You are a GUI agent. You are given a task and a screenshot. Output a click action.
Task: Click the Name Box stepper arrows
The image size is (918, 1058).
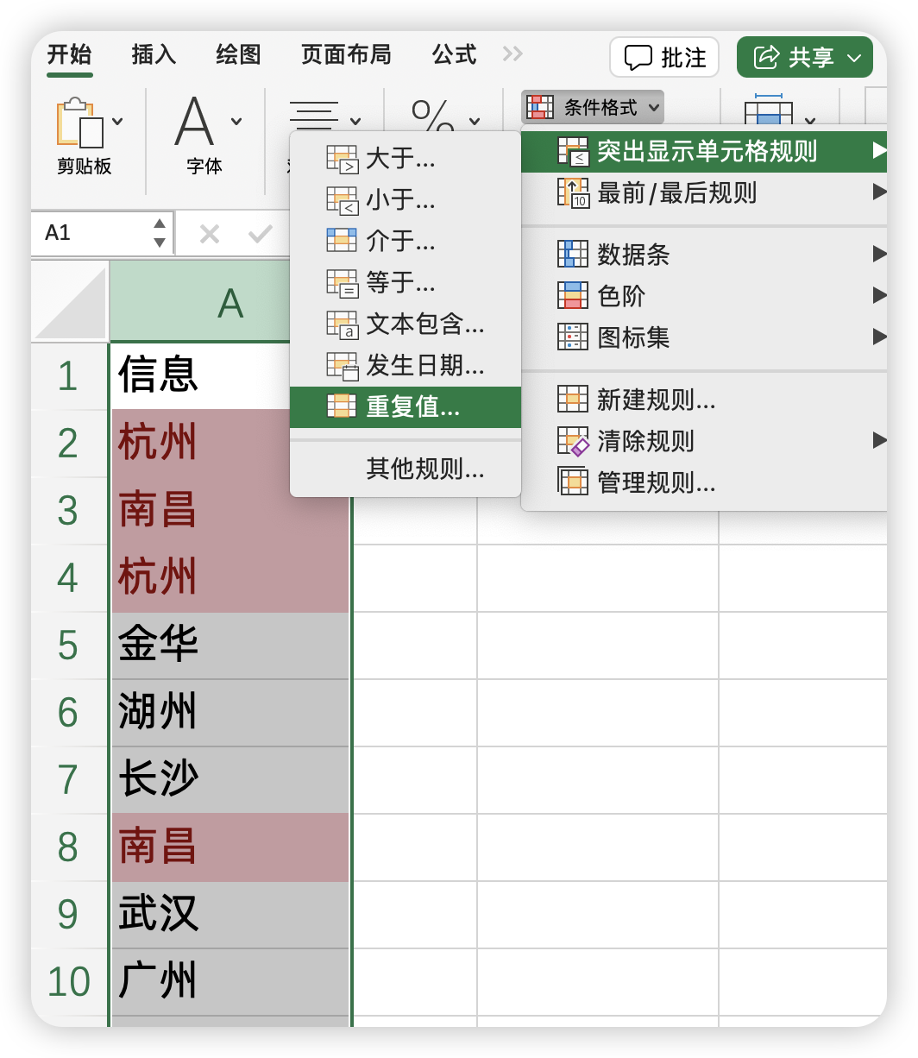[x=160, y=233]
